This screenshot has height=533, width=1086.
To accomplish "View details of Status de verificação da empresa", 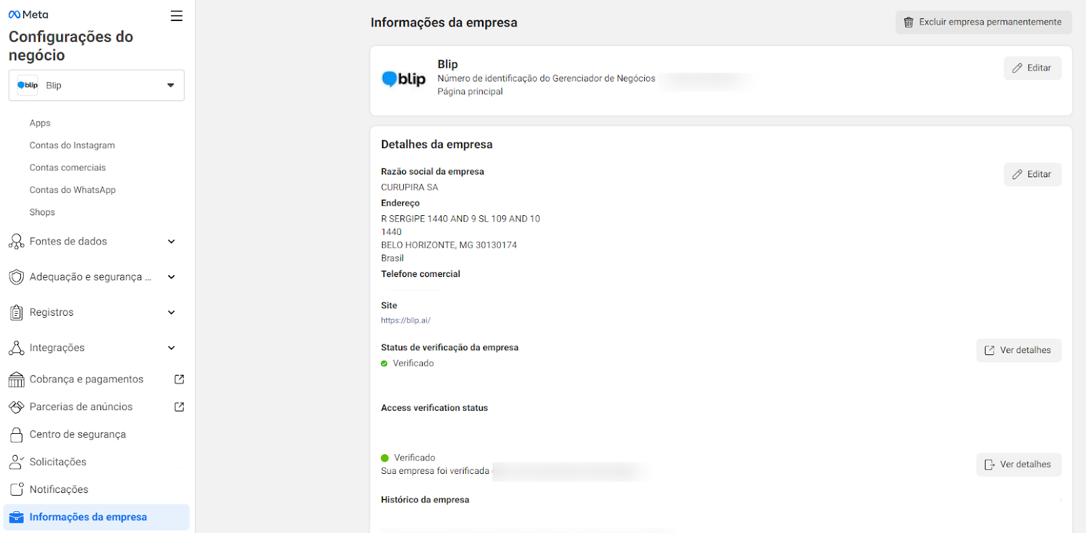I will [1018, 350].
